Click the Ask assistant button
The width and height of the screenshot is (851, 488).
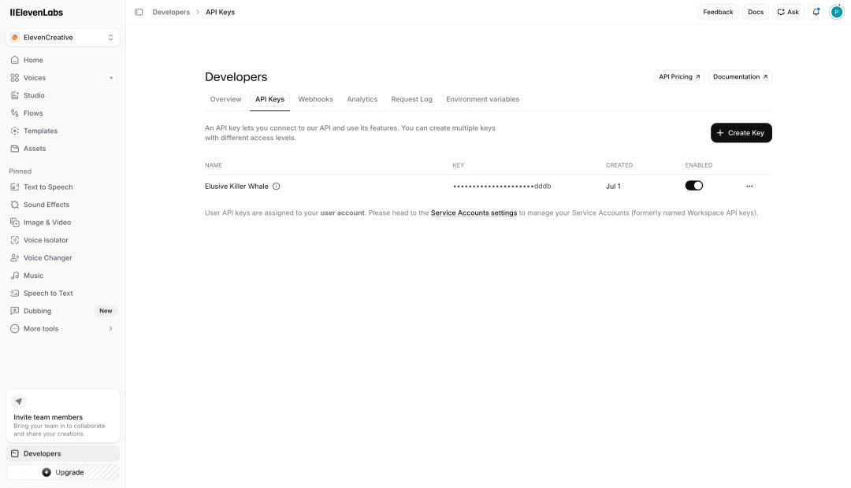pyautogui.click(x=788, y=12)
